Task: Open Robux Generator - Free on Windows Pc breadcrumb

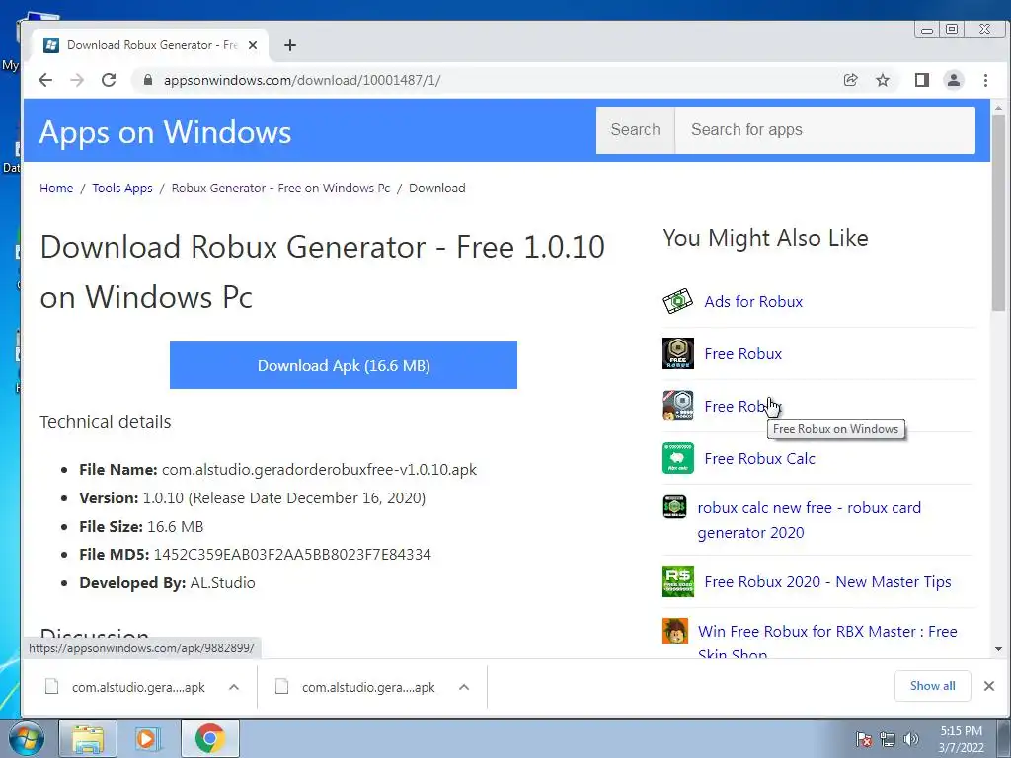Action: (280, 189)
